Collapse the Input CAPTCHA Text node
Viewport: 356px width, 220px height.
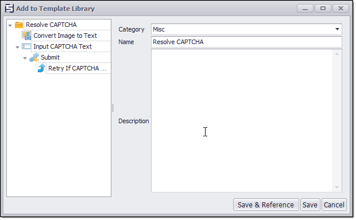pos(17,48)
